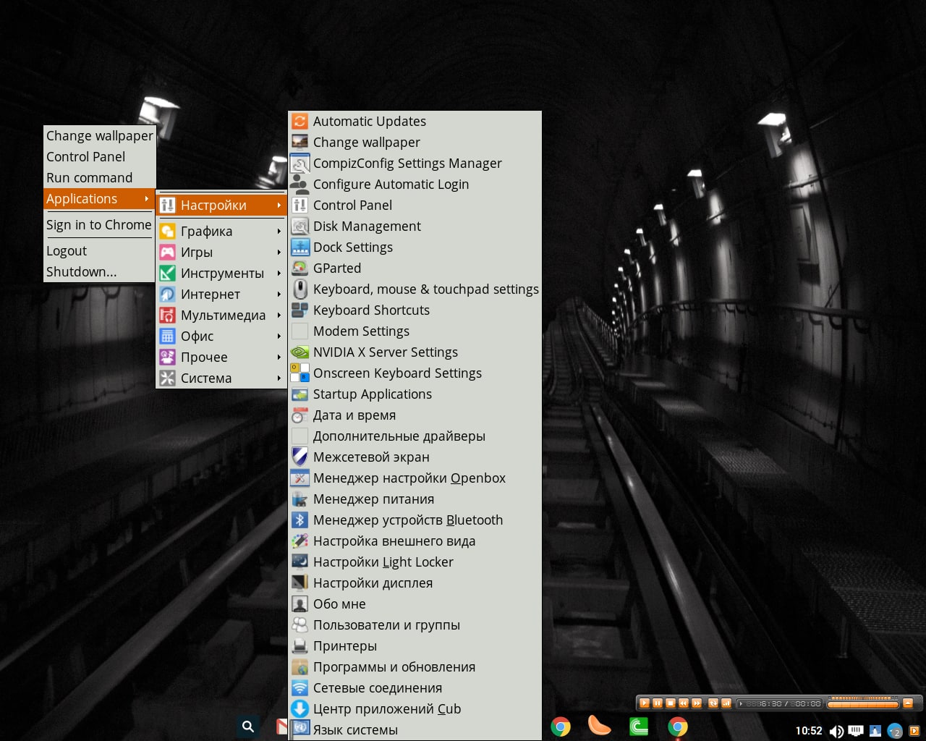Open the running Chrome icon in dock
This screenshot has width=926, height=741.
[678, 727]
